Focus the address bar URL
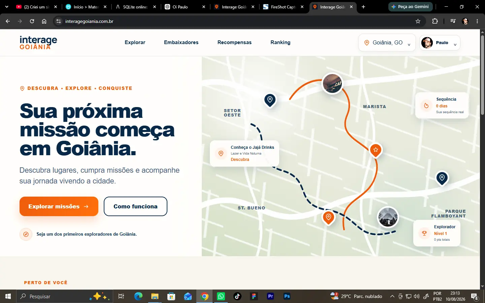 (89, 21)
